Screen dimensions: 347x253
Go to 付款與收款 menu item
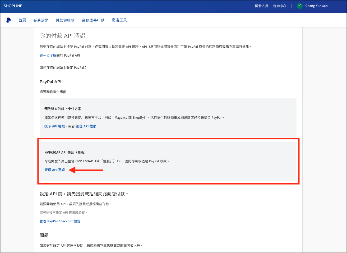coord(65,20)
